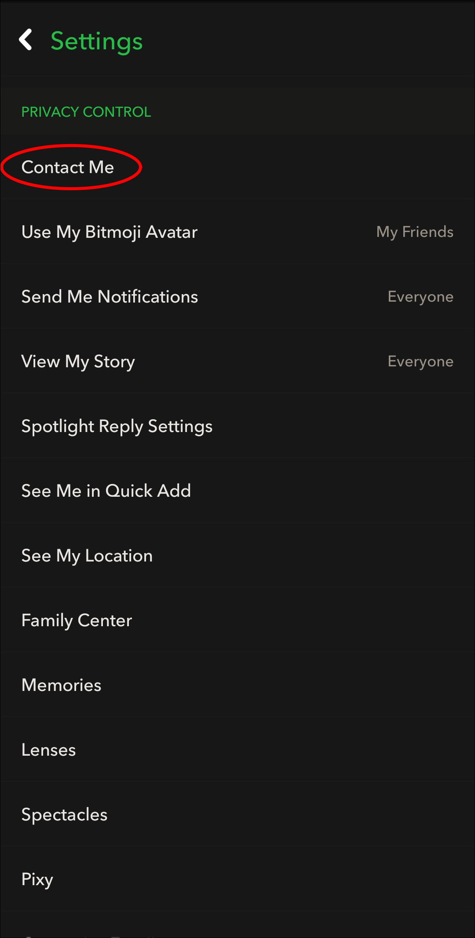Image resolution: width=475 pixels, height=938 pixels.
Task: Open Send Me Notifications setting
Action: 110,297
